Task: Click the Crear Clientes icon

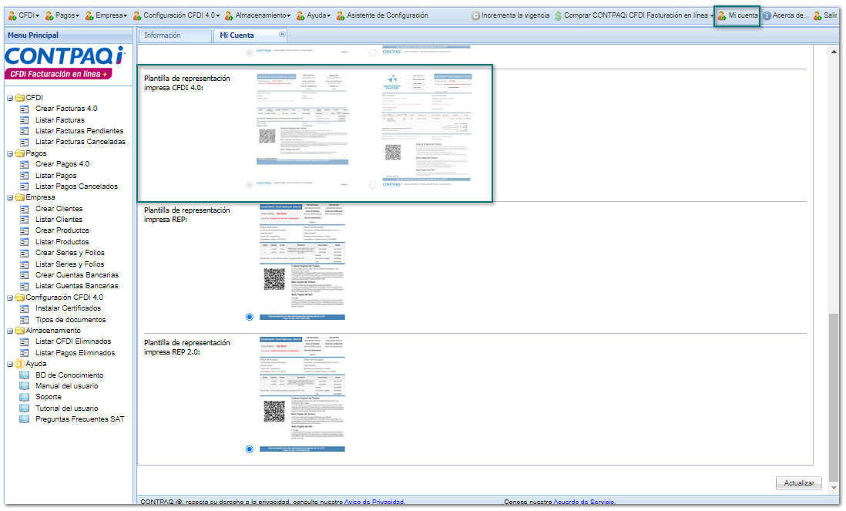Action: click(x=25, y=210)
